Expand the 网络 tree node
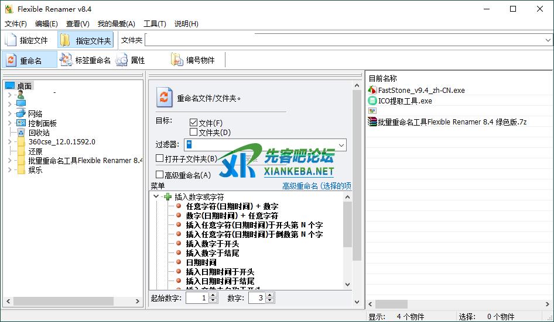Image resolution: width=554 pixels, height=322 pixels. [x=10, y=113]
